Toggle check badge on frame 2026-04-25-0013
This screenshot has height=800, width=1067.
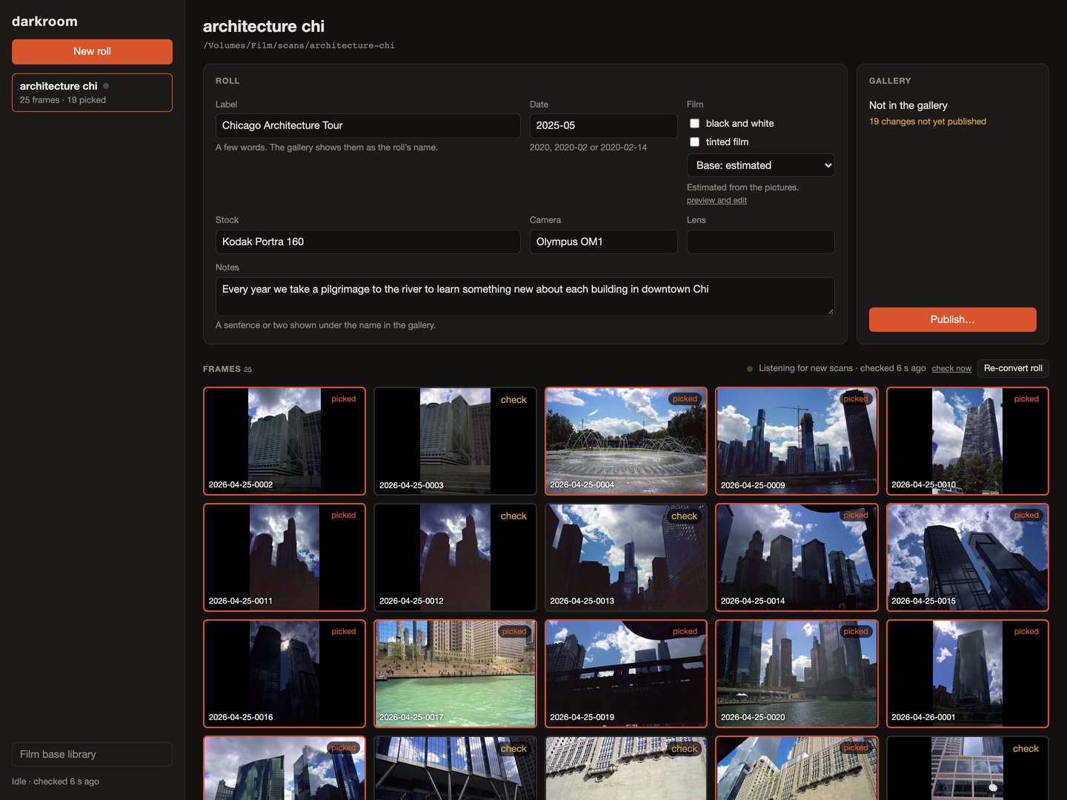(x=684, y=516)
